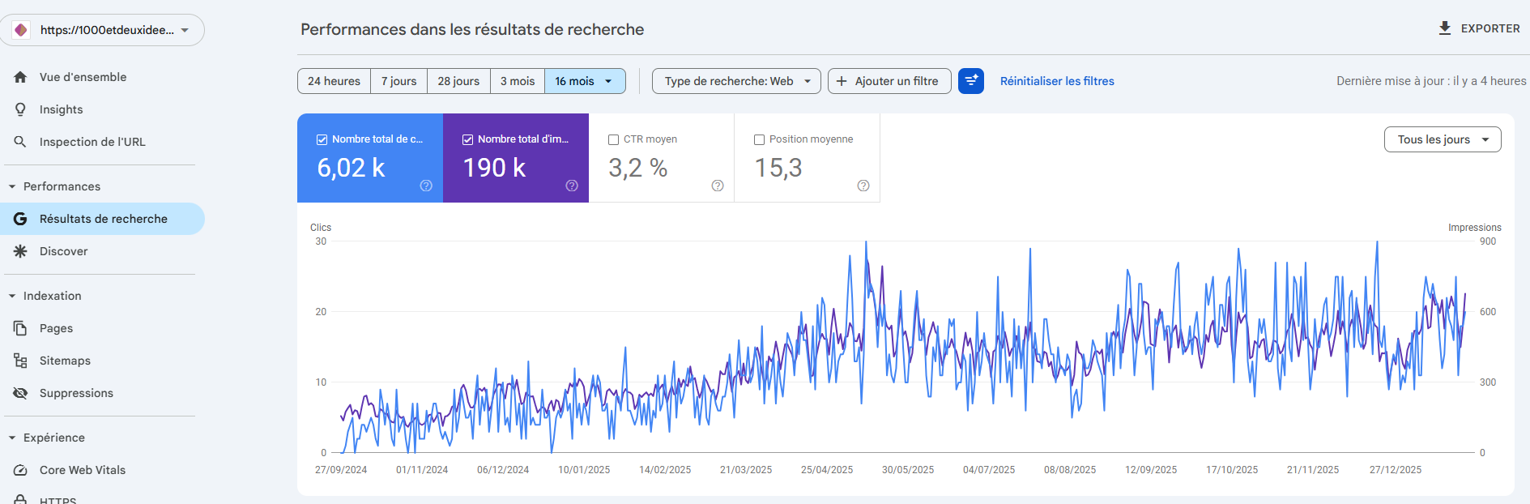Open the Insights lightbulb icon

20,109
